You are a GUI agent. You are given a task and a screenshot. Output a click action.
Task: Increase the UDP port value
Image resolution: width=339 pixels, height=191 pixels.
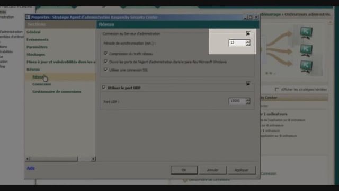pyautogui.click(x=248, y=99)
